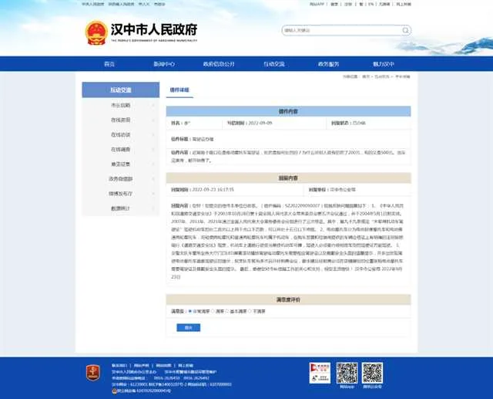493x399 pixels.
Task: Open 互动交流 in the main navigation
Action: (x=274, y=64)
